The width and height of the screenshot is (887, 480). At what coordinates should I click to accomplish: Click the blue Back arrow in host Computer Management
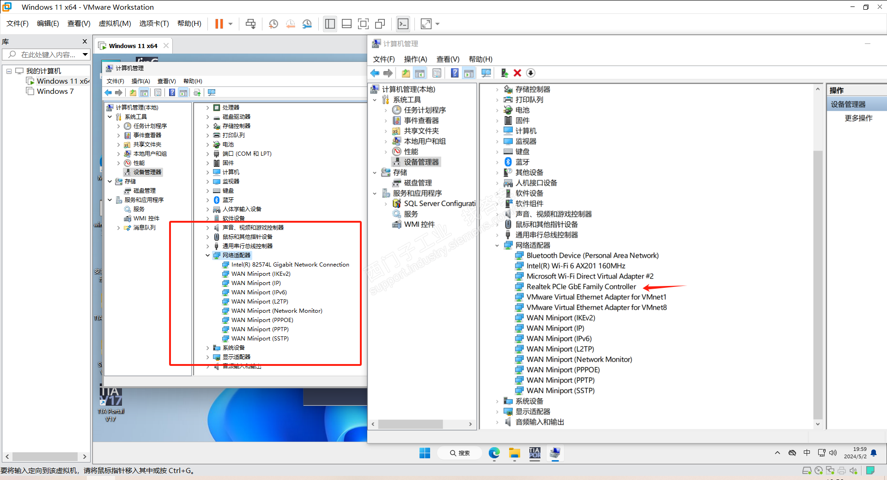tap(375, 73)
